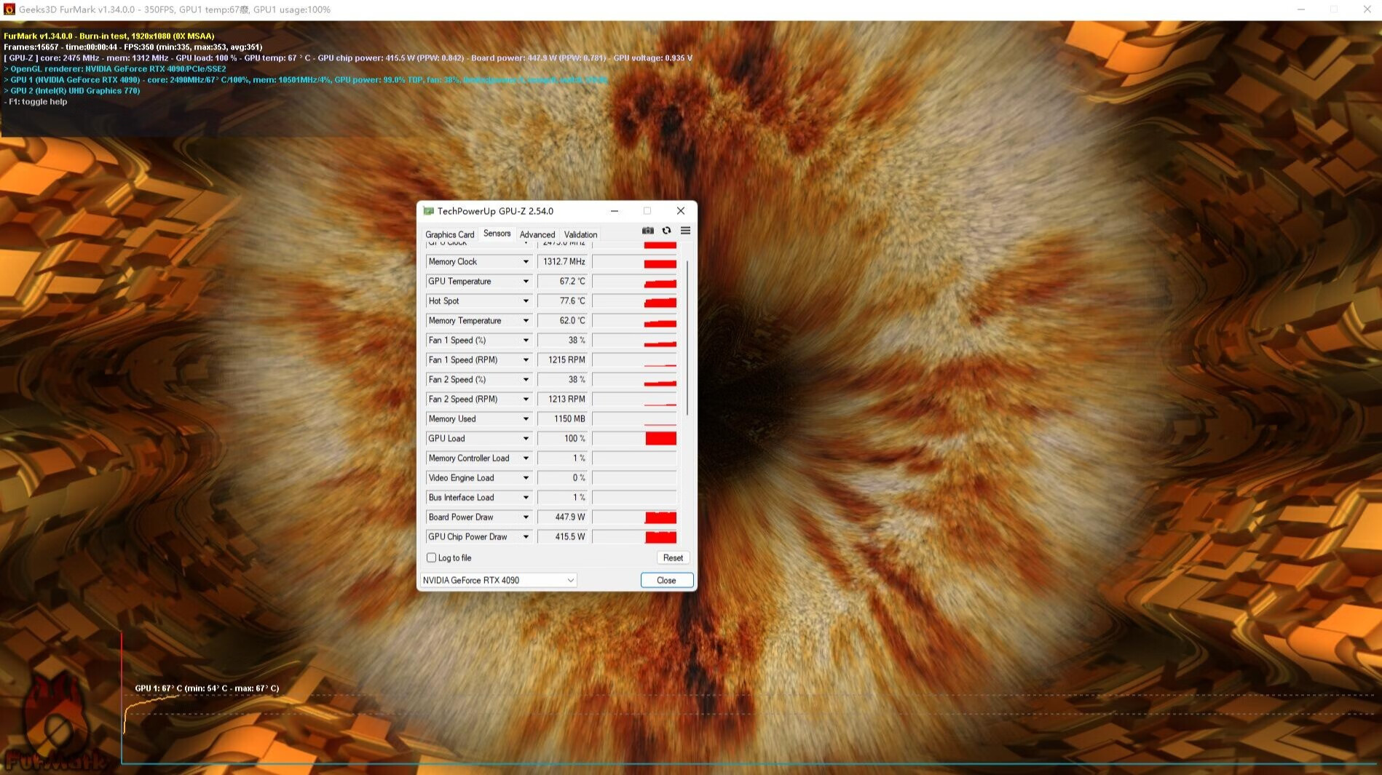Click the 77.6 °C Hot Spot value
This screenshot has width=1382, height=775.
(x=562, y=301)
